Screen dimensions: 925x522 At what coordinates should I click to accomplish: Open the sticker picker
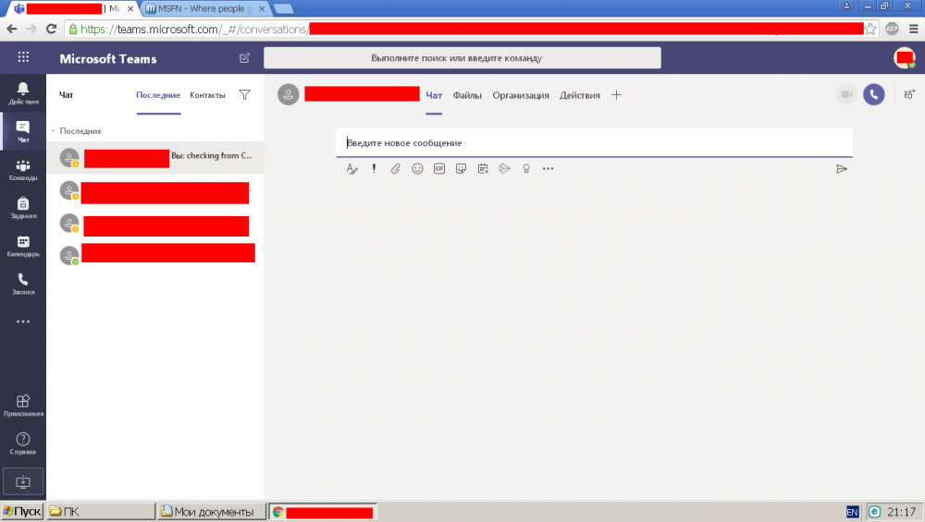click(461, 168)
